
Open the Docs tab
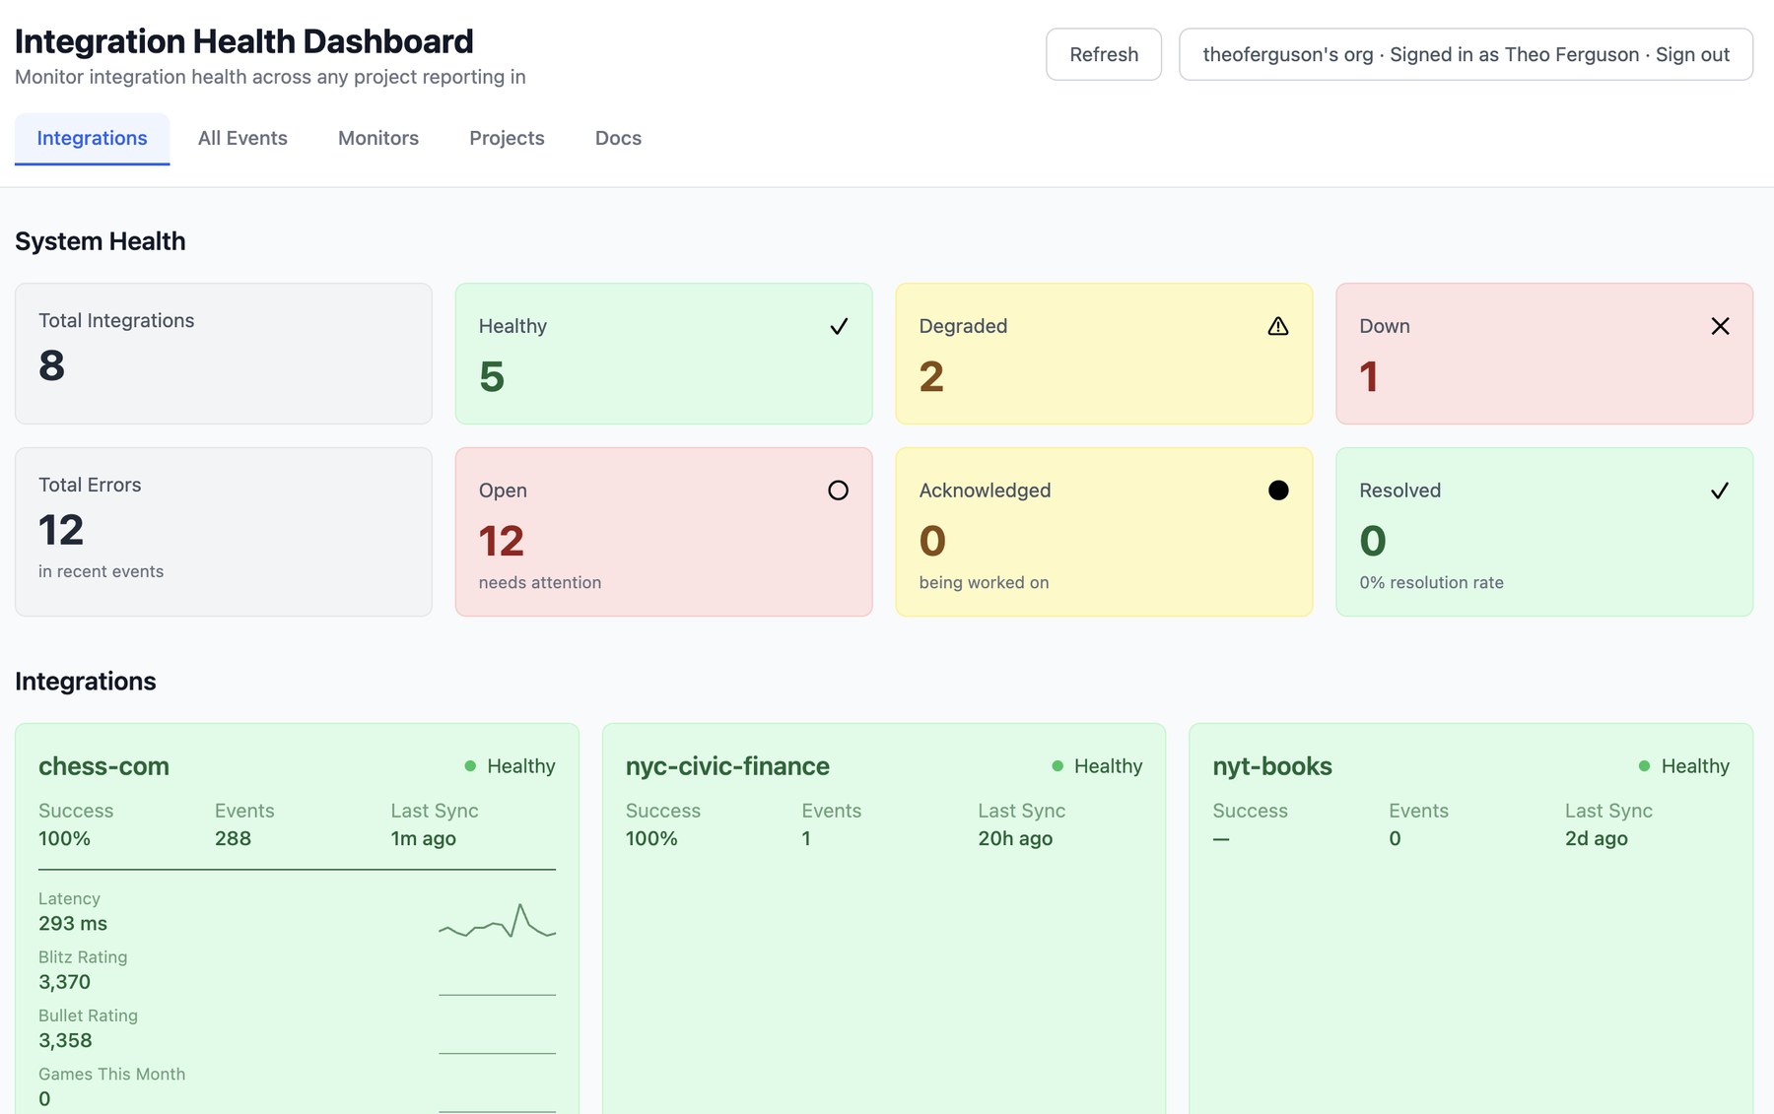pos(618,138)
